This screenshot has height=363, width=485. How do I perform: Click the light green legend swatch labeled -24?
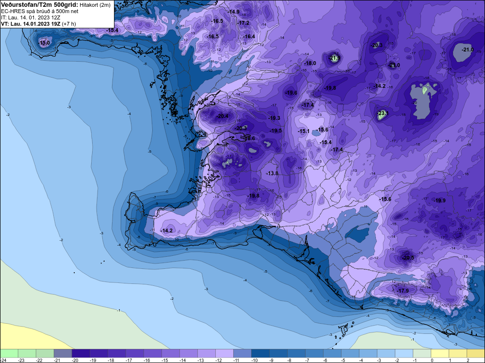9,353
